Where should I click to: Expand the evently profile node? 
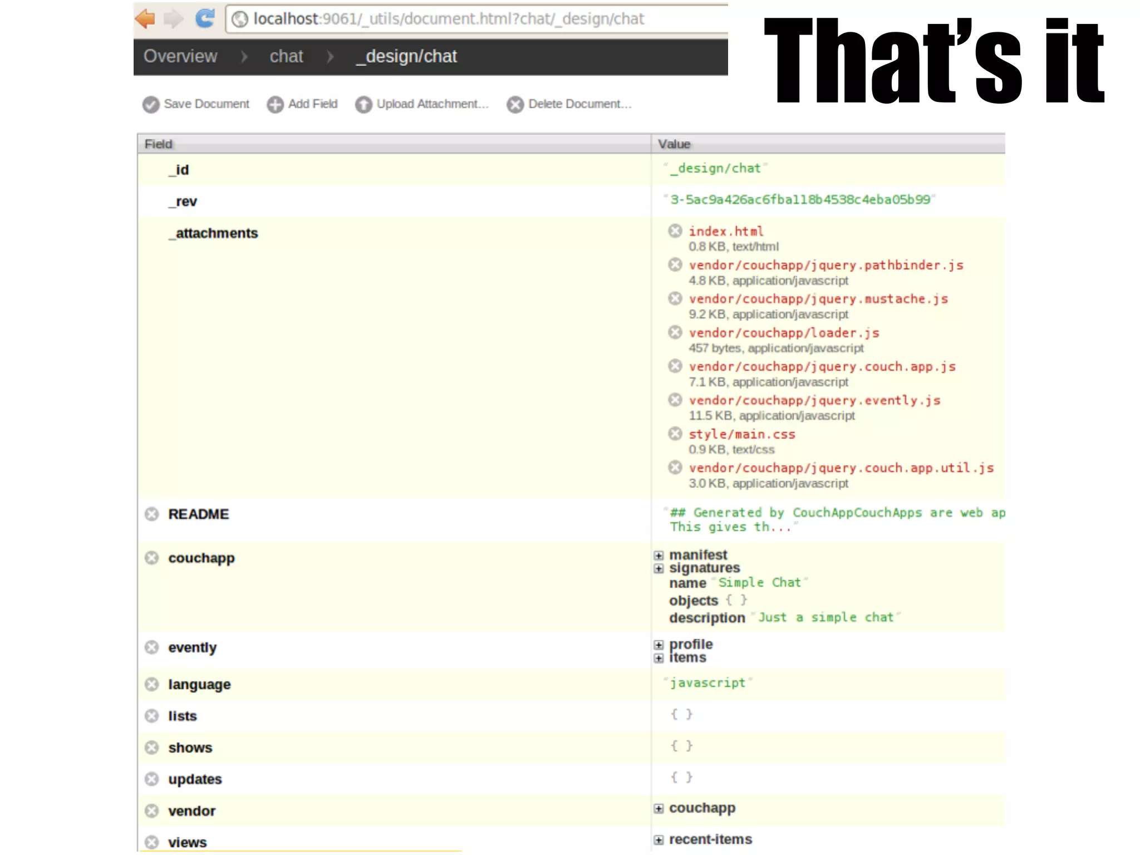click(659, 645)
